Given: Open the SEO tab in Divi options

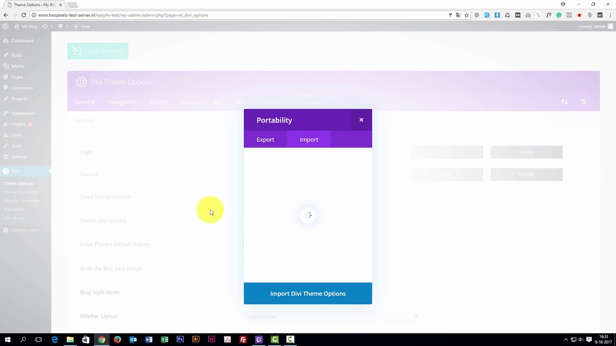Looking at the screenshot, I should pyautogui.click(x=241, y=102).
